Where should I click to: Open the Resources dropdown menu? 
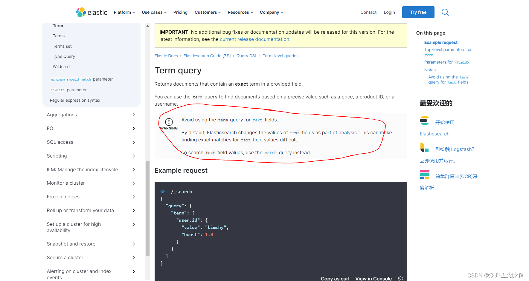click(240, 12)
